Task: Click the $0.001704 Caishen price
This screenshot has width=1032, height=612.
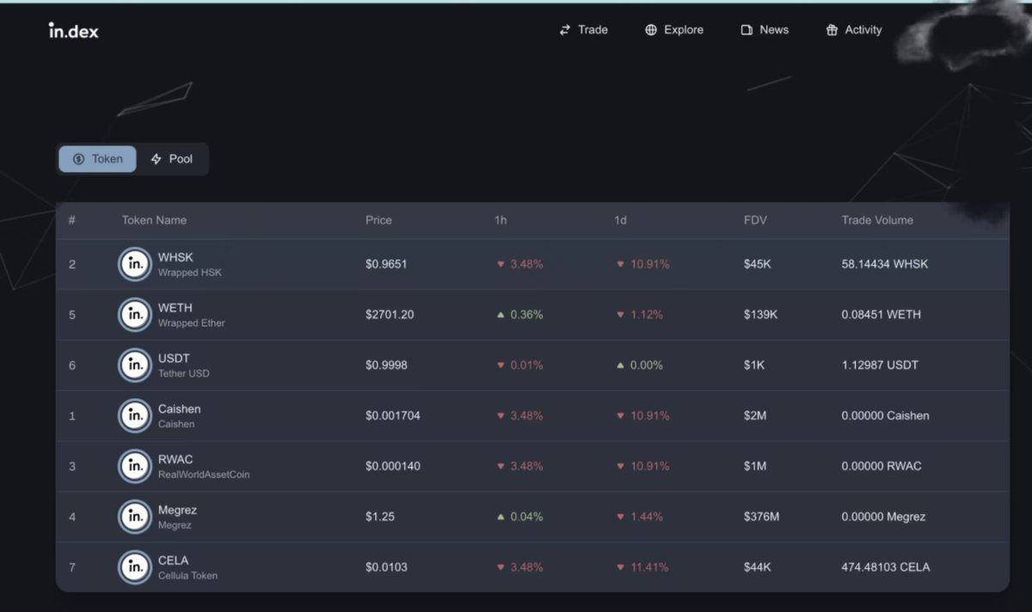Action: (393, 416)
